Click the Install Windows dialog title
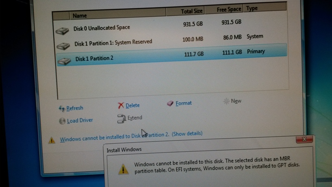The image size is (332, 187). tap(124, 150)
